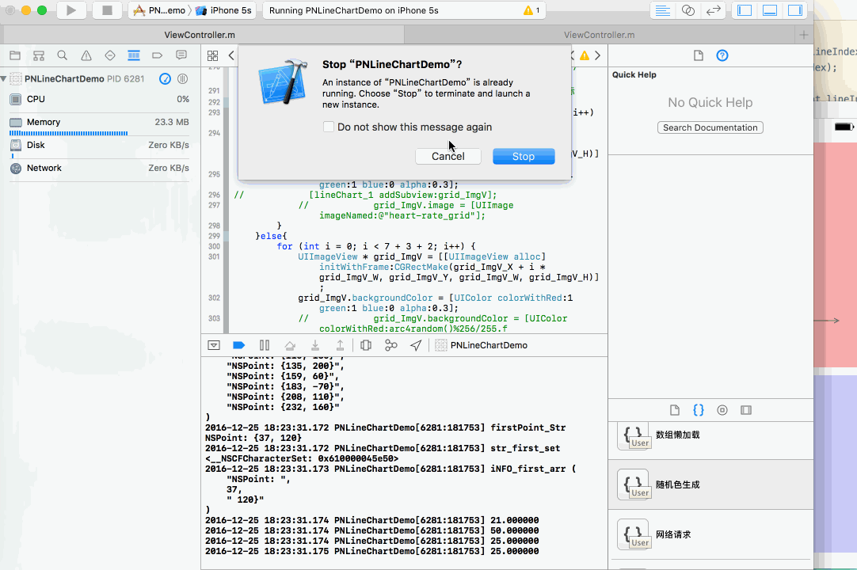Click the Simulate Location arrow

pos(416,345)
